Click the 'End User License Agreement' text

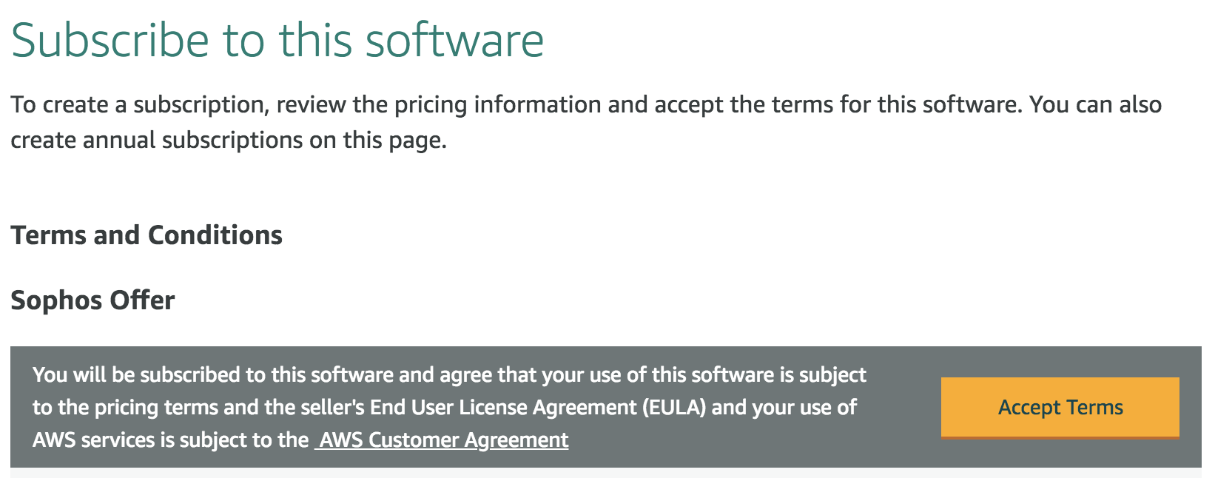click(x=503, y=408)
